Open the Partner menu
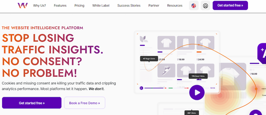 click(154, 6)
